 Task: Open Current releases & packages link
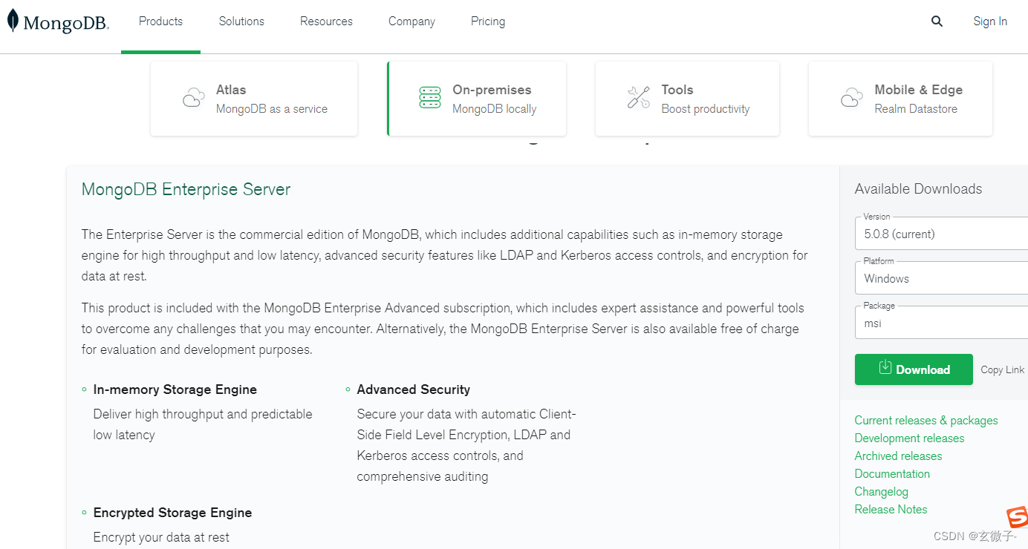click(926, 420)
